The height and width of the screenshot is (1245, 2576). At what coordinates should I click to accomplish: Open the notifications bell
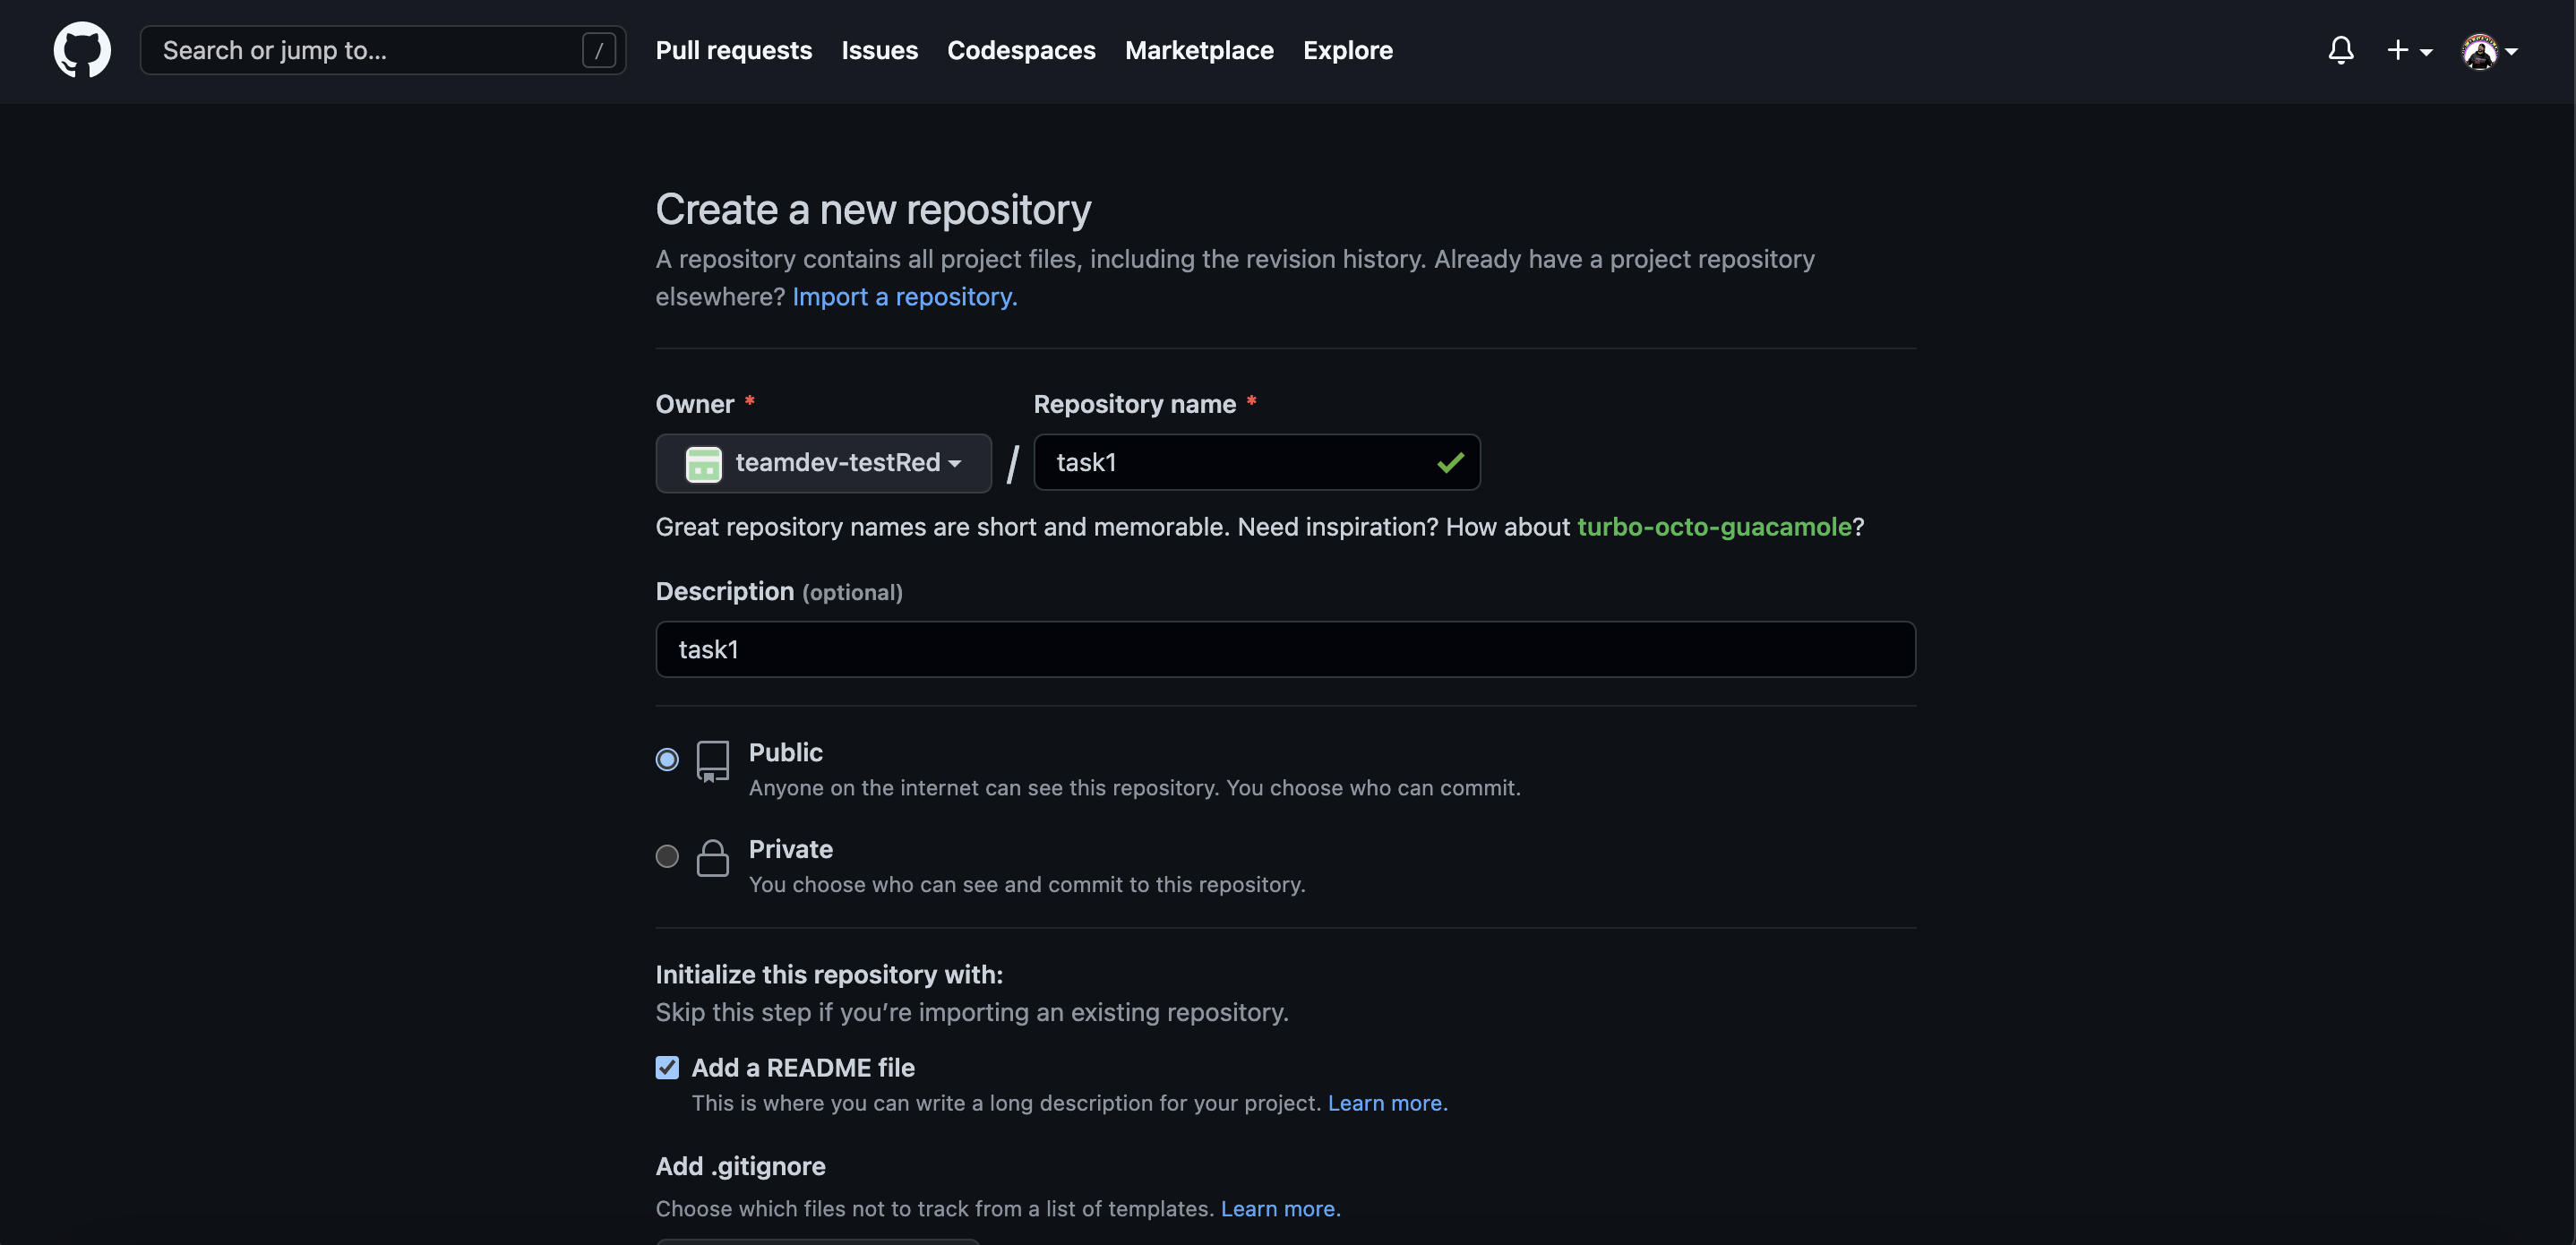[2341, 50]
